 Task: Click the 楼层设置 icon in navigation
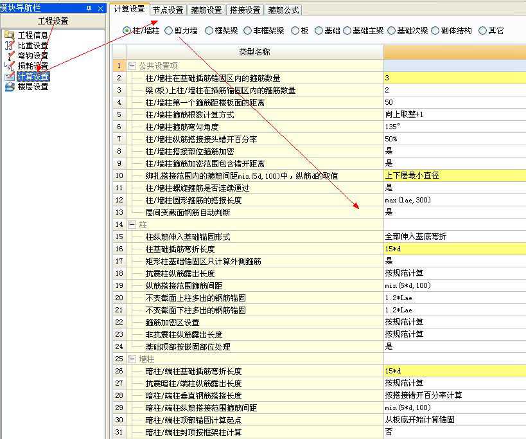click(10, 87)
